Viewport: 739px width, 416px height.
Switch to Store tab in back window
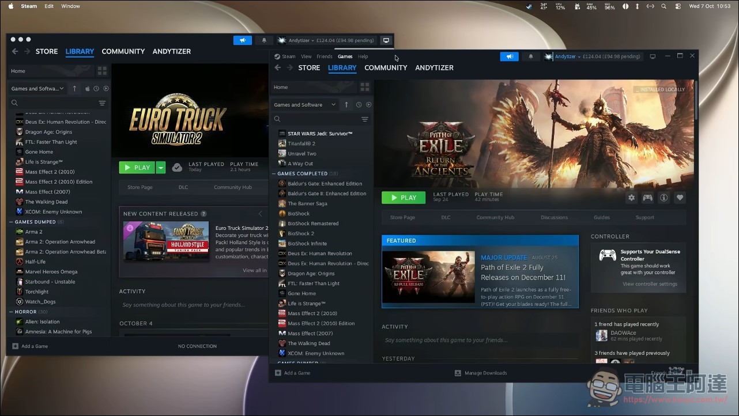tap(47, 51)
